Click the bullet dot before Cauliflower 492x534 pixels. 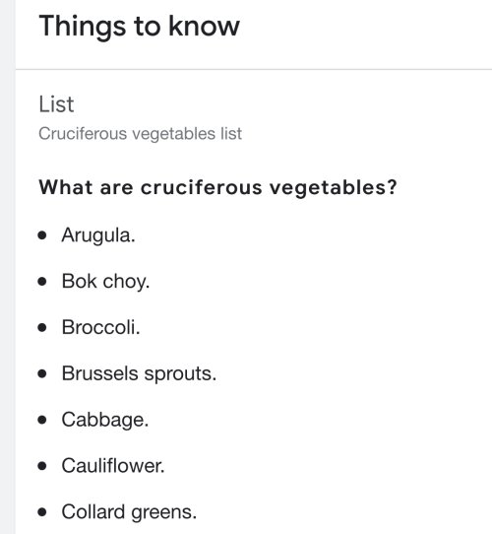point(42,466)
